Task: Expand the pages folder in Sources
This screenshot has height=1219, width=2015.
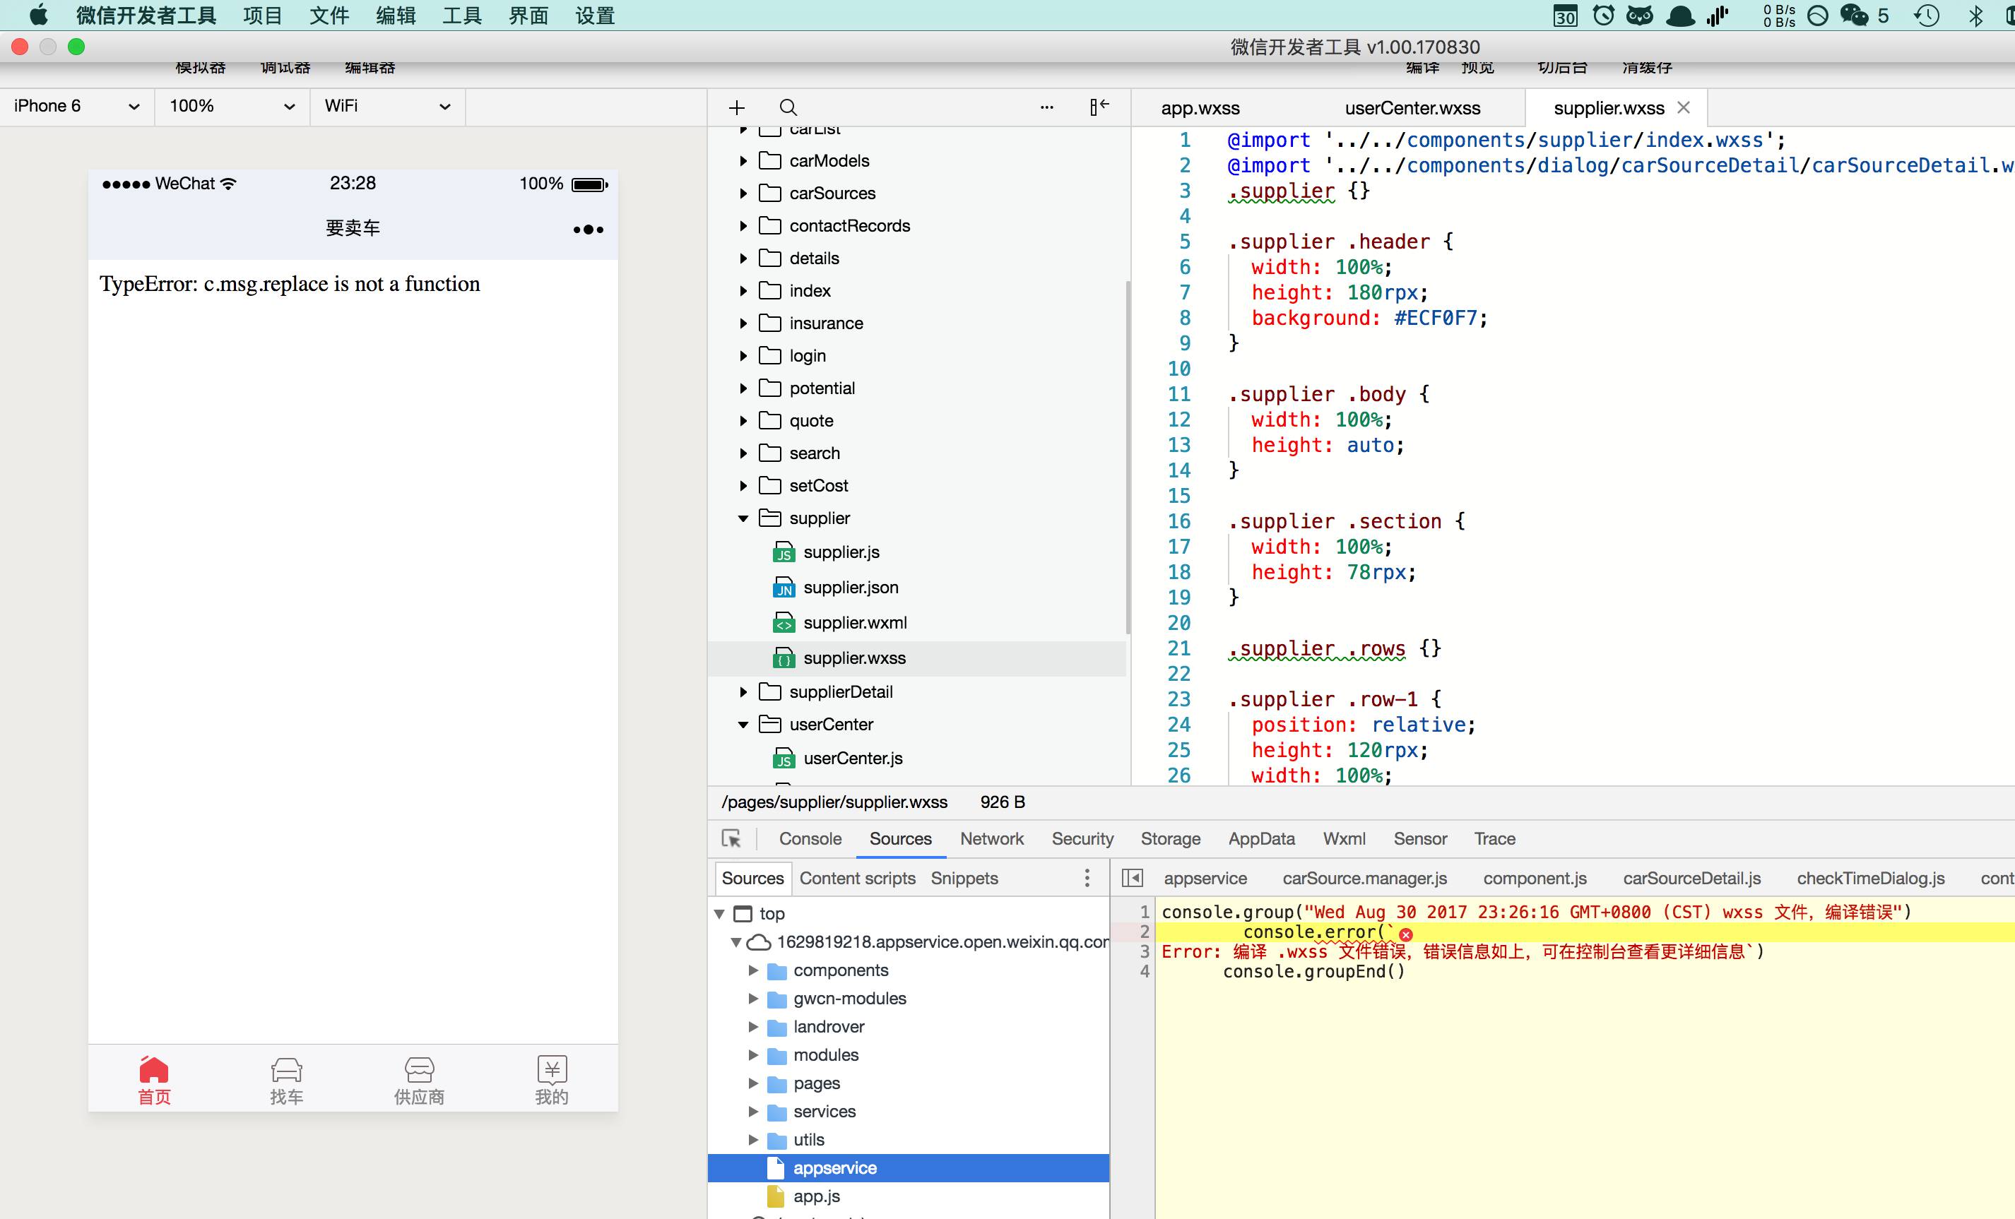Action: point(753,1083)
